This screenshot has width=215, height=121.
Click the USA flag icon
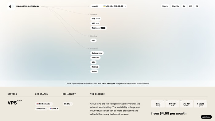(51, 108)
